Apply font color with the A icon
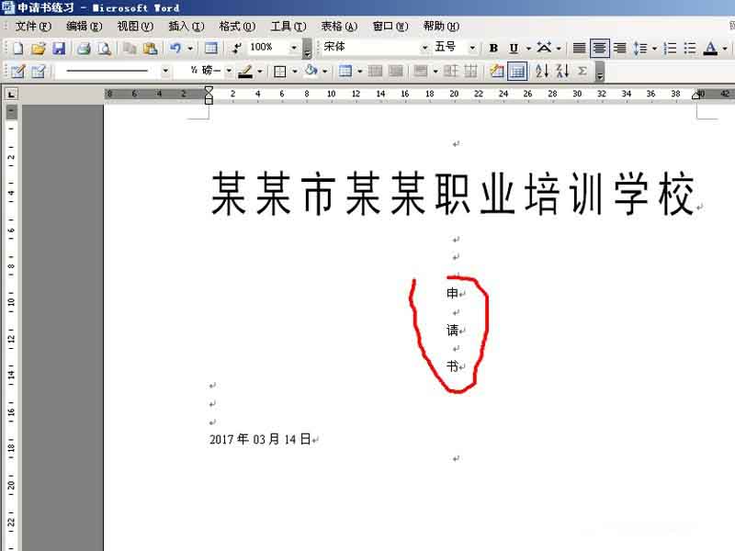Screen dimensions: 735x551 coord(710,49)
